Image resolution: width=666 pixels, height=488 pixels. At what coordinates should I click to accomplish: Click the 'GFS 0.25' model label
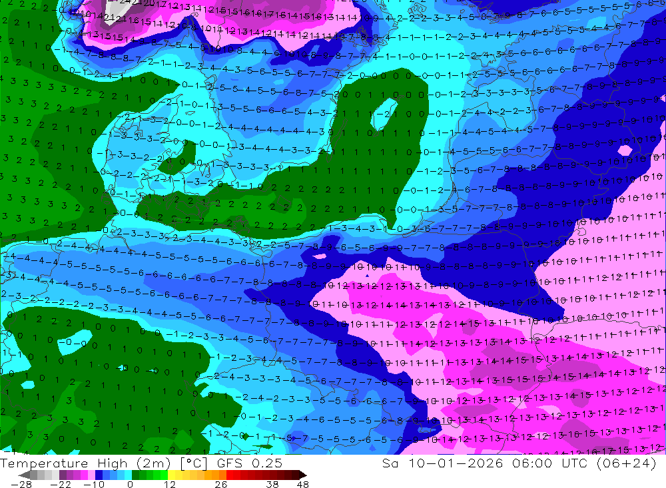pos(250,463)
